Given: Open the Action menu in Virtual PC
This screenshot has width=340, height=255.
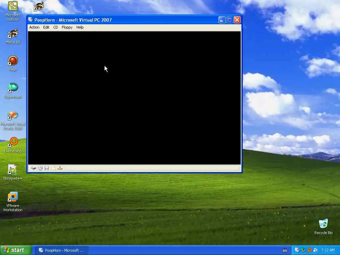Looking at the screenshot, I should pyautogui.click(x=34, y=27).
